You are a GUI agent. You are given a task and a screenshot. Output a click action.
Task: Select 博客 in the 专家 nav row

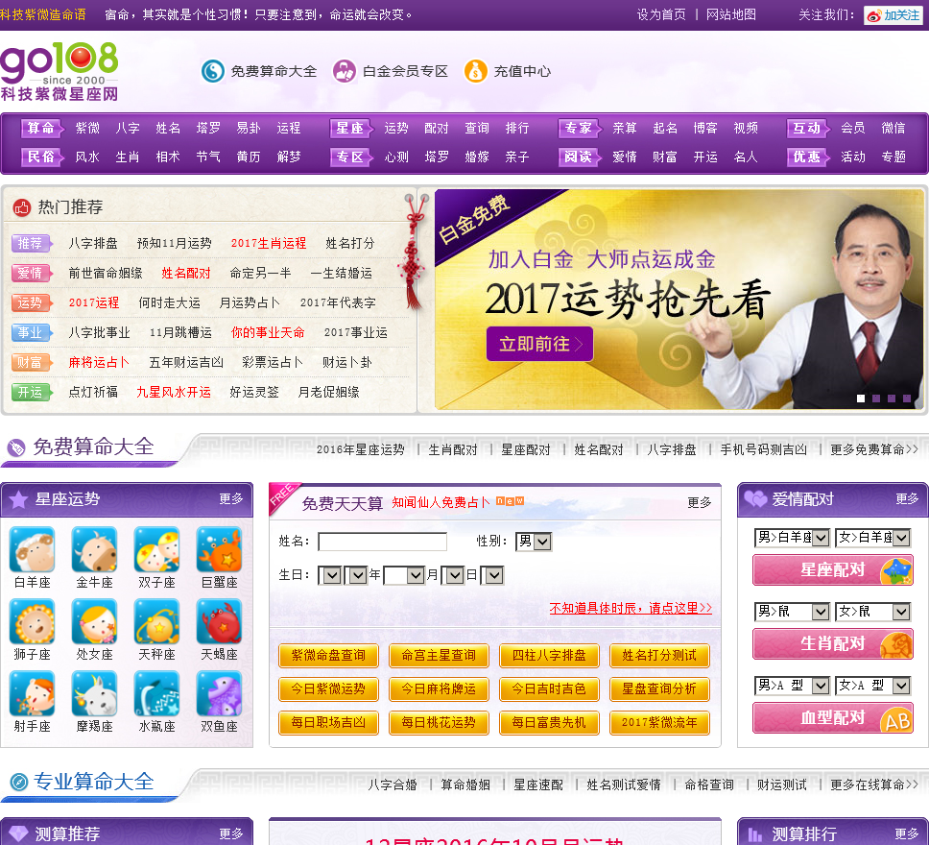[705, 128]
